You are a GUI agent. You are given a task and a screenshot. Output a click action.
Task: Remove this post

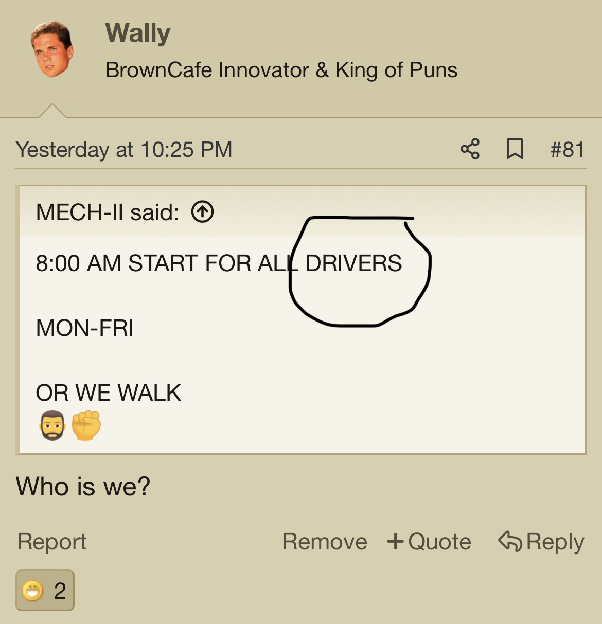(325, 542)
